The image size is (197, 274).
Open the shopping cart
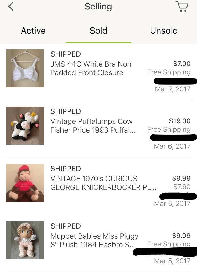pos(182,6)
